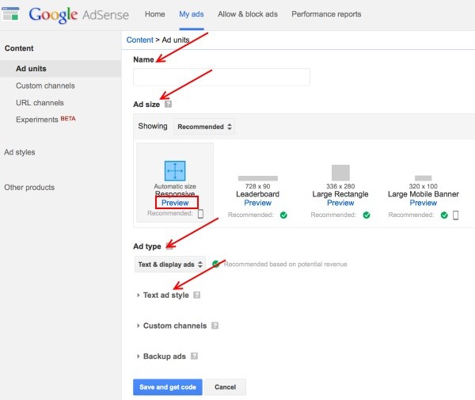This screenshot has height=400, width=475.
Task: Select the Responsive automatic size ad icon
Action: pos(175,170)
